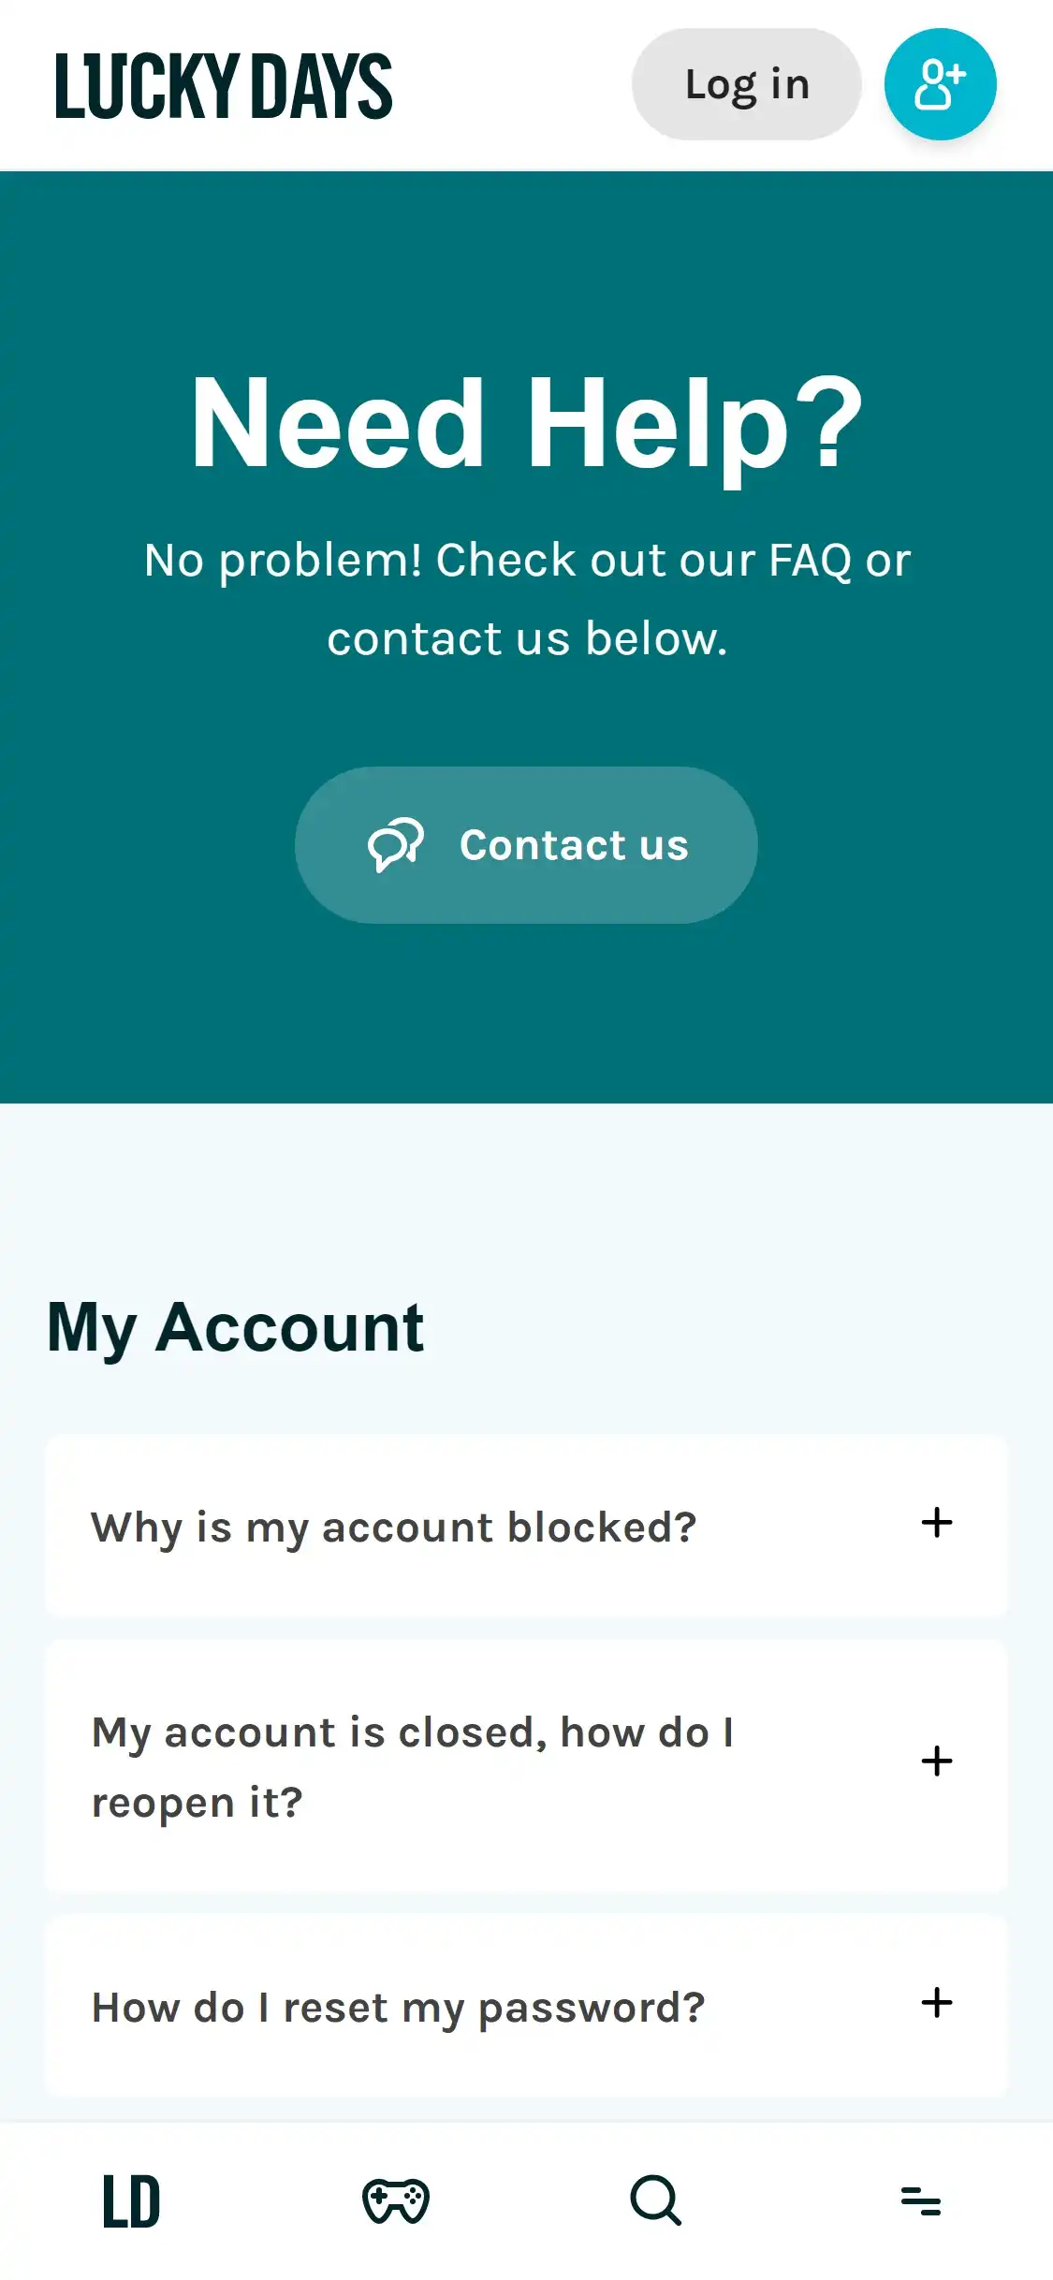This screenshot has height=2280, width=1053.
Task: Click the chat bubbles icon
Action: point(395,845)
